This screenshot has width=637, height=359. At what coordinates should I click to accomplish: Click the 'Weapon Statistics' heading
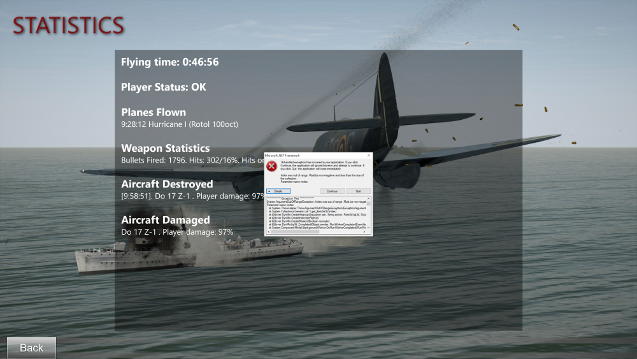click(166, 148)
